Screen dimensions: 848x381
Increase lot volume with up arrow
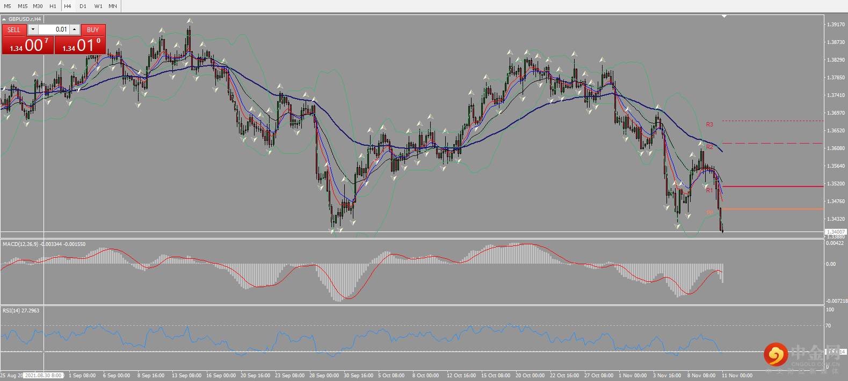coord(75,29)
